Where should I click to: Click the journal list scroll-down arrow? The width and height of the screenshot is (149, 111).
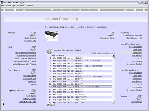[114, 102]
